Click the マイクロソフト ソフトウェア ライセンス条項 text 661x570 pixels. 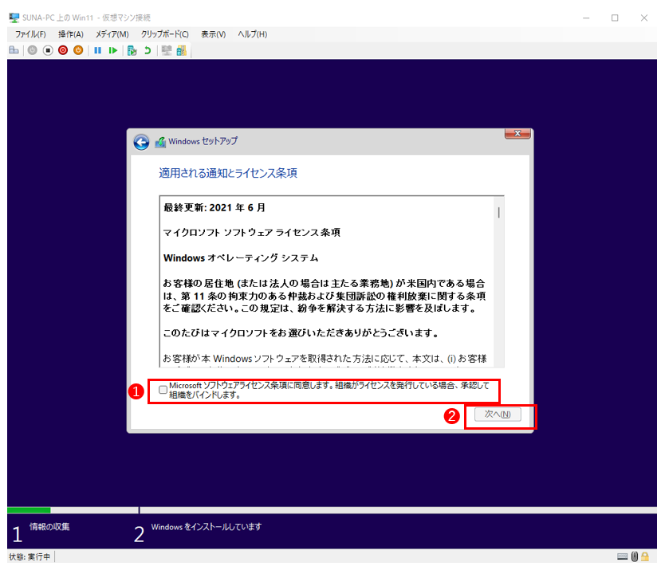252,233
